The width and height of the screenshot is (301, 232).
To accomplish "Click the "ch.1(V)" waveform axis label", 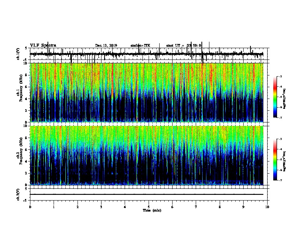I will pyautogui.click(x=18, y=54).
